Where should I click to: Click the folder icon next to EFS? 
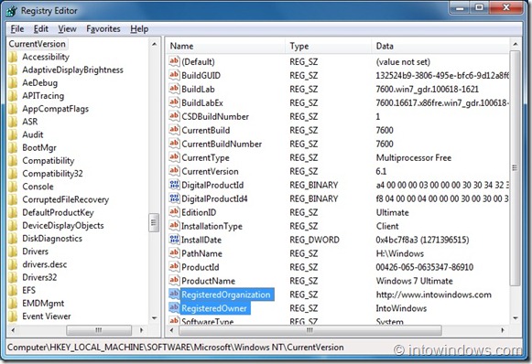pos(13,290)
